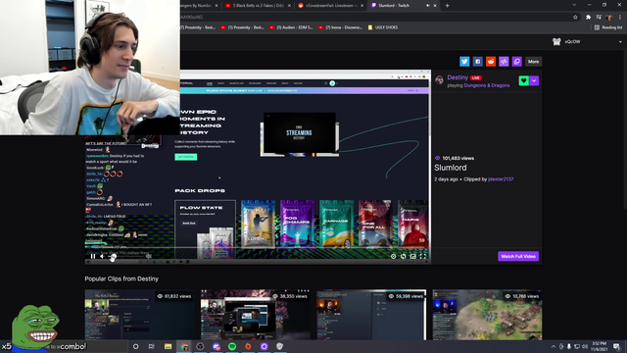The width and height of the screenshot is (627, 353).
Task: Open the clip thumbnail with 59,398 views
Action: [371, 315]
